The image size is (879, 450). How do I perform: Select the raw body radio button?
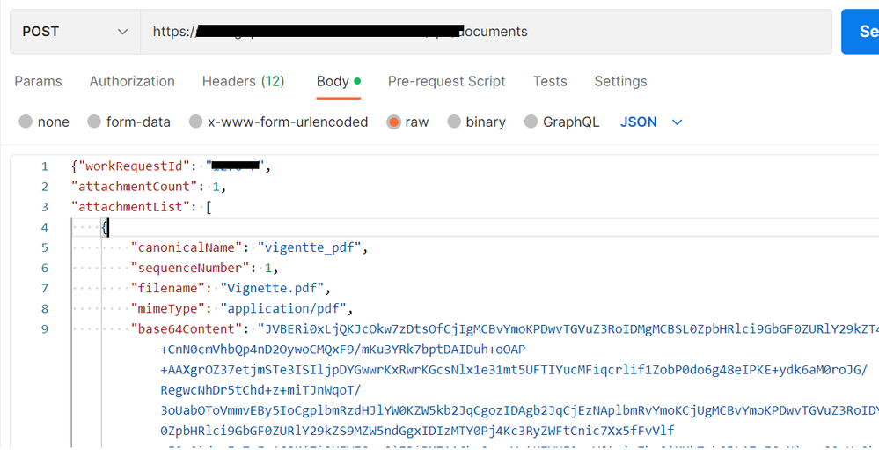tap(394, 122)
